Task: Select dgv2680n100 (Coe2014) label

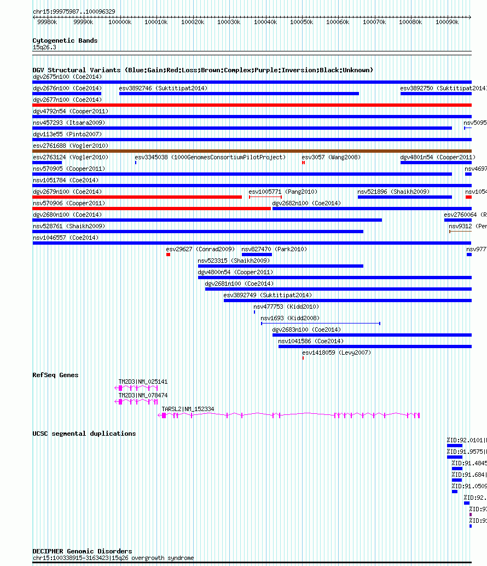Action: click(x=67, y=215)
